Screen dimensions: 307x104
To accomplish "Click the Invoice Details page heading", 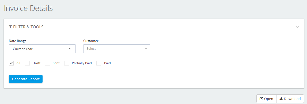I will (x=28, y=8).
